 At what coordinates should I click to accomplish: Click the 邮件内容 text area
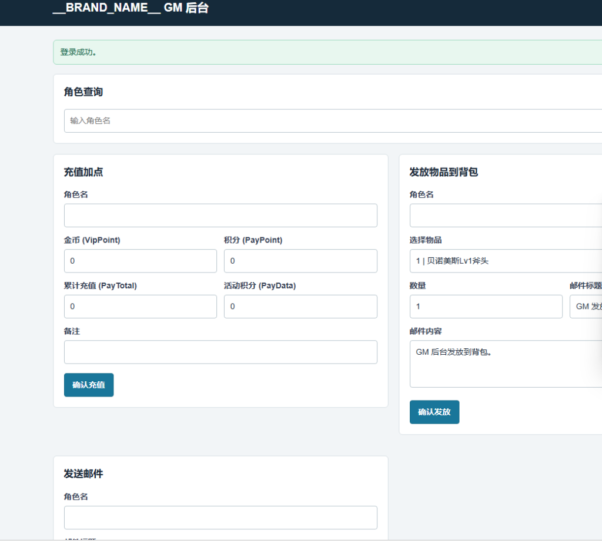point(506,364)
